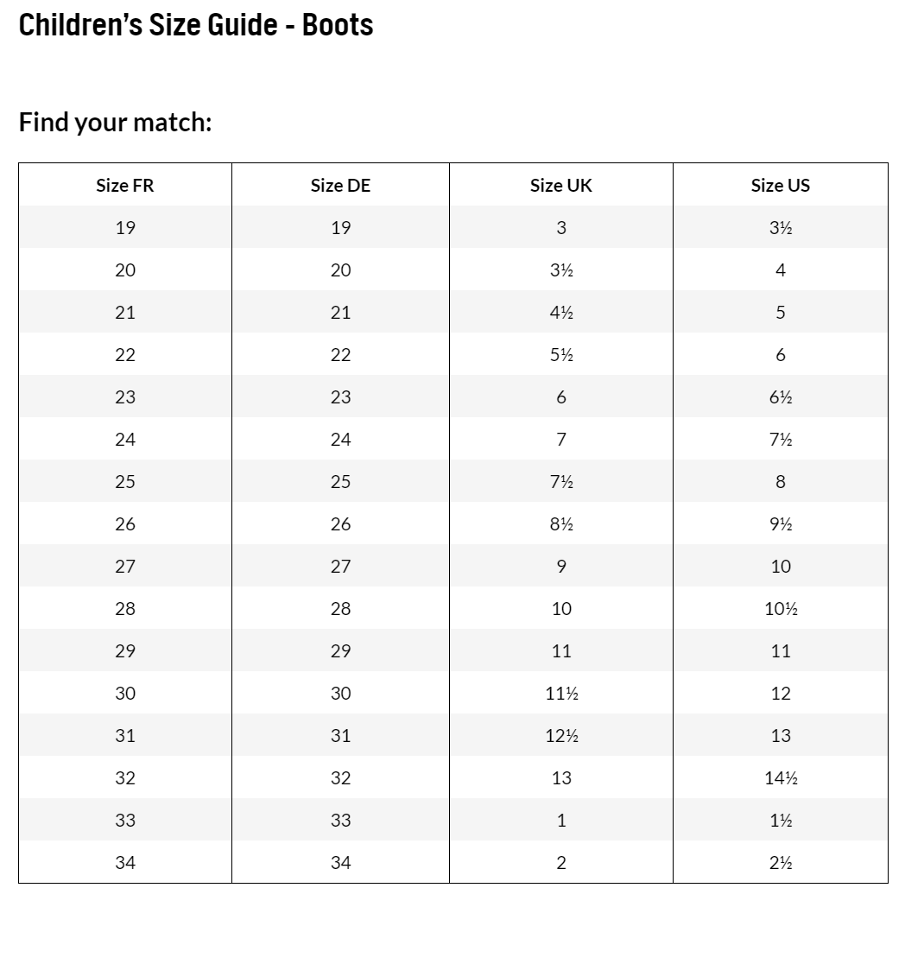Select US size 9½ cell
Screen dimensions: 905x964
pyautogui.click(x=781, y=524)
